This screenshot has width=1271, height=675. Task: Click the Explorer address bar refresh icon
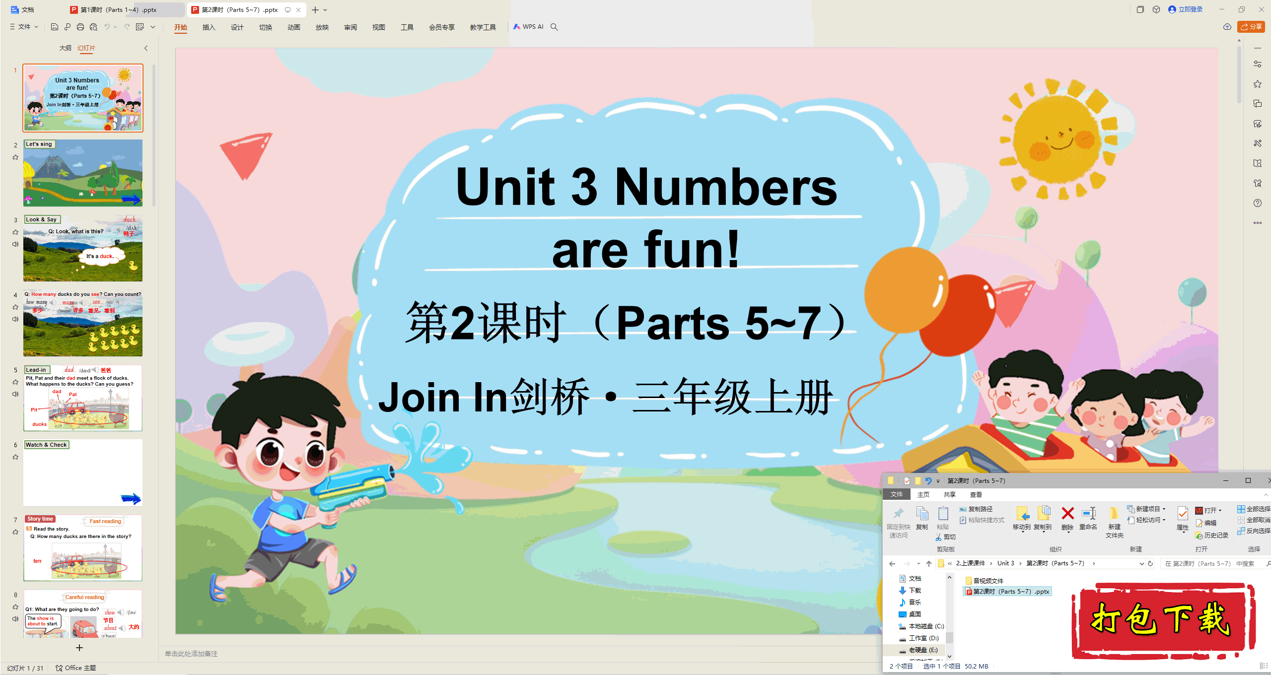click(1150, 563)
